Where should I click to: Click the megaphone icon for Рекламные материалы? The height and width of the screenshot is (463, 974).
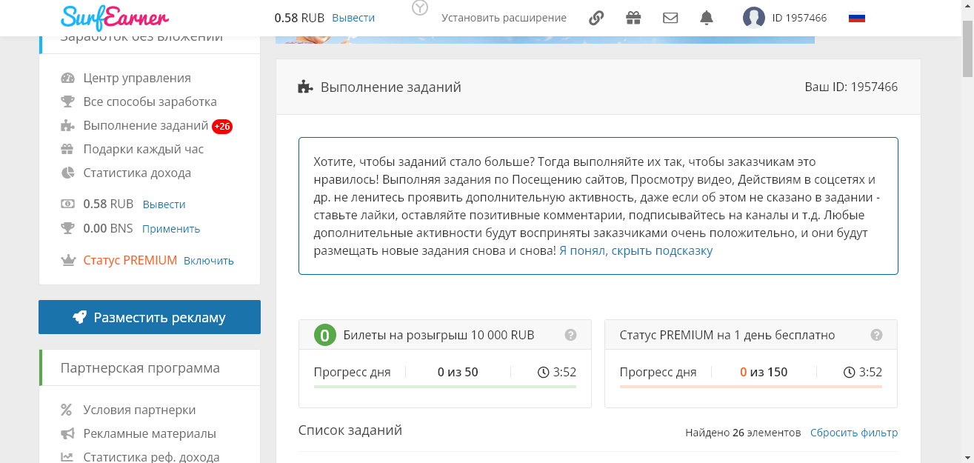[x=67, y=433]
